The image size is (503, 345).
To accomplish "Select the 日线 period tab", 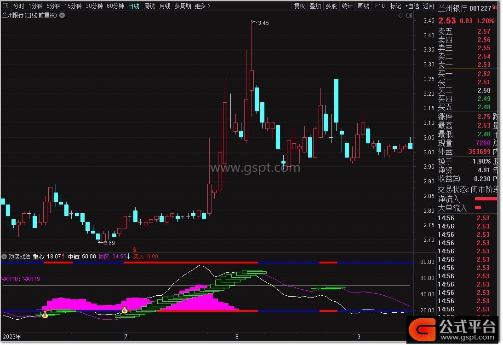I will click(133, 6).
